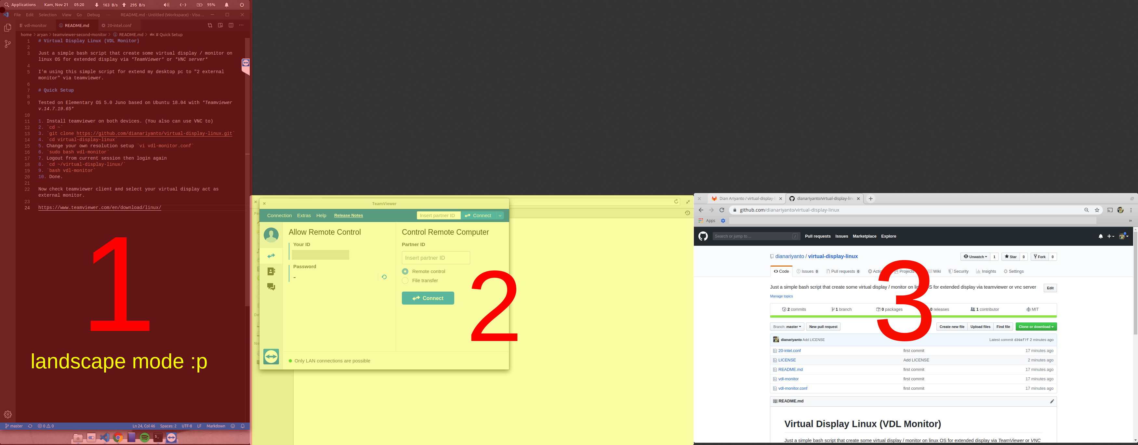Viewport: 1138px width, 445px height.
Task: Launch Spotify from the dock
Action: click(144, 438)
